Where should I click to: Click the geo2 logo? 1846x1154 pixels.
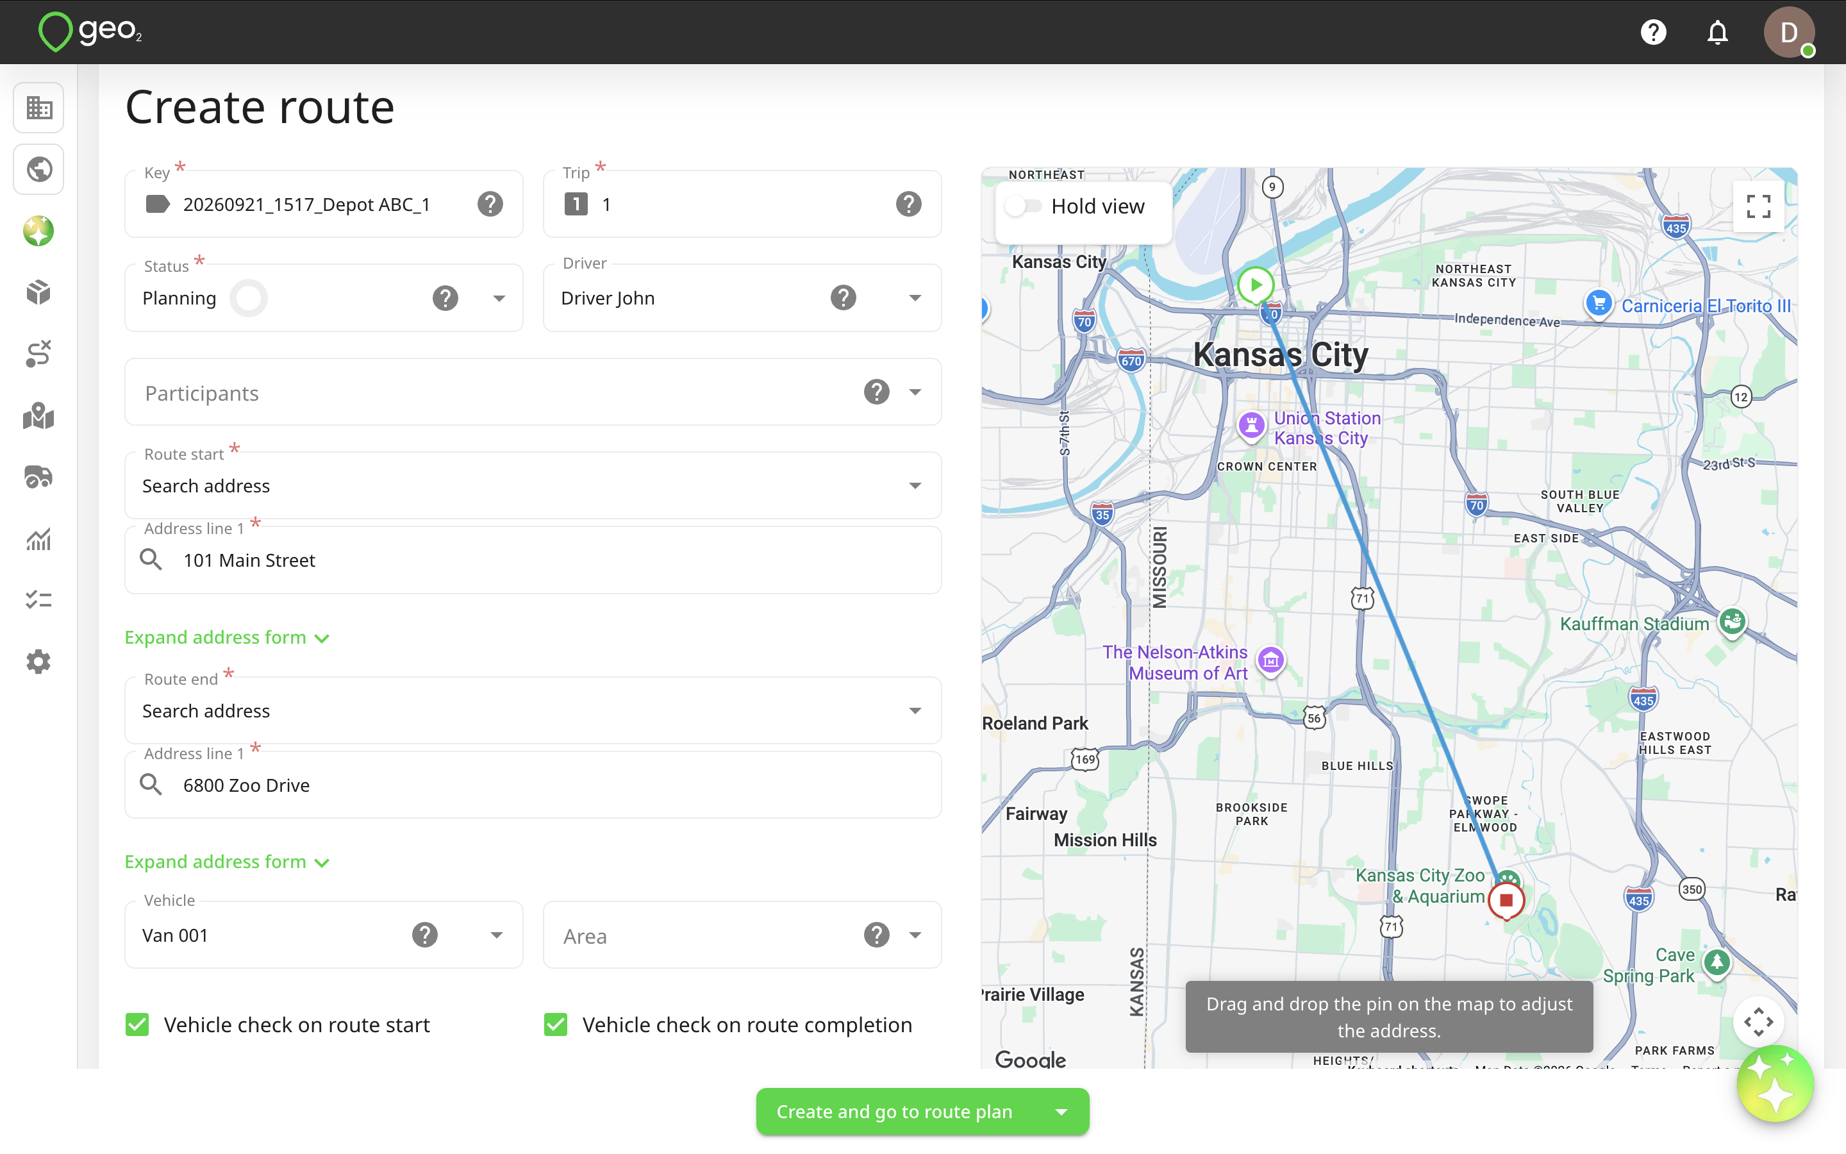pos(90,32)
